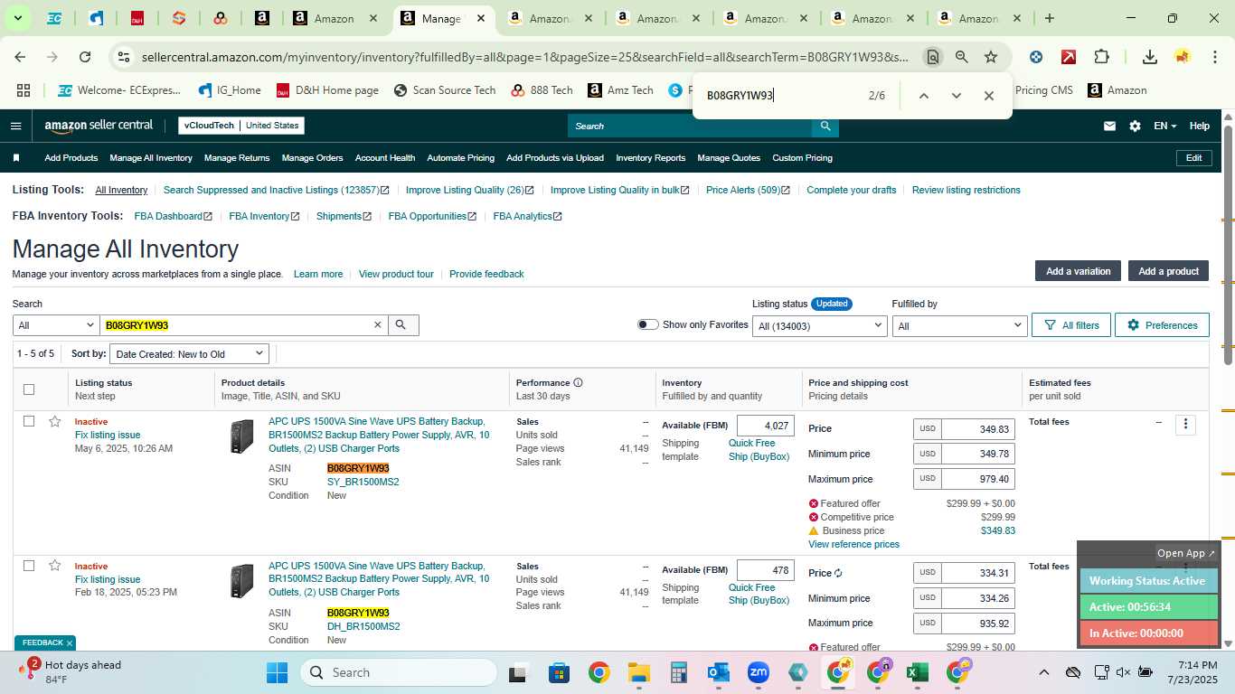Open Automate Pricing menu item
This screenshot has width=1235, height=694.
click(460, 158)
